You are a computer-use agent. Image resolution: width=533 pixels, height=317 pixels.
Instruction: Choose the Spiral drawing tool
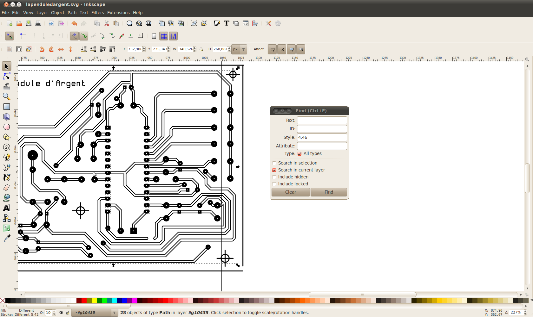point(6,147)
